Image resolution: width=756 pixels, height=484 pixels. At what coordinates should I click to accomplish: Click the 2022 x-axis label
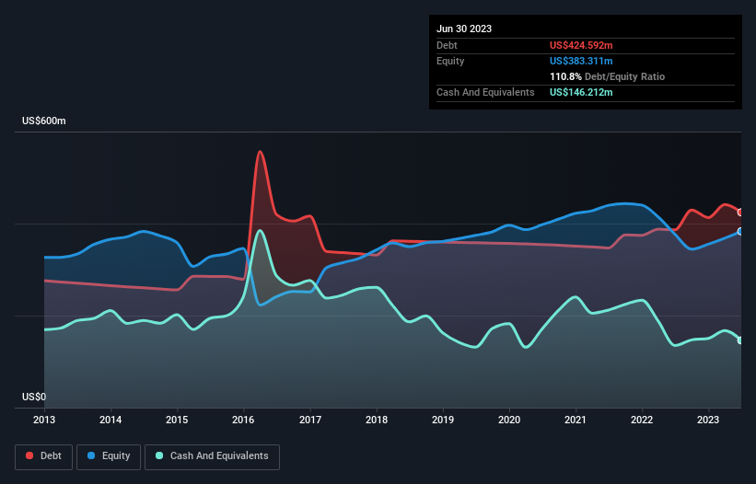pos(642,420)
